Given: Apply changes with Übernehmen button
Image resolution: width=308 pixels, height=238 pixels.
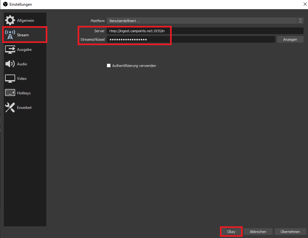Looking at the screenshot, I should point(290,231).
